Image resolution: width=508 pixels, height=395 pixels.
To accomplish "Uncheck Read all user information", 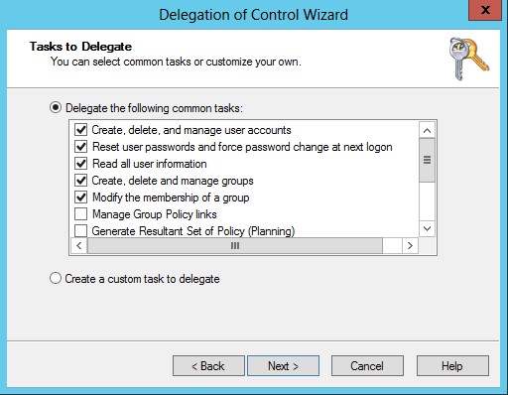I will [x=81, y=164].
